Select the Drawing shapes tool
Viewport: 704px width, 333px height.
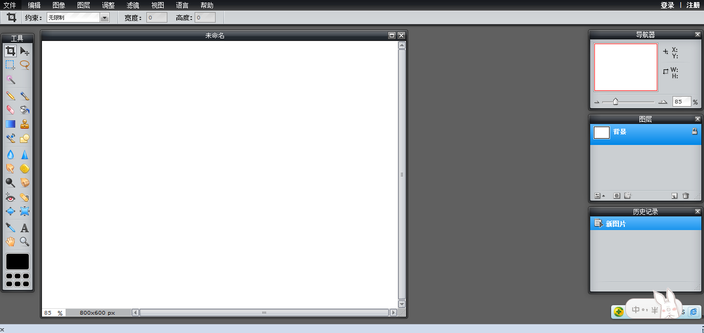click(x=25, y=138)
